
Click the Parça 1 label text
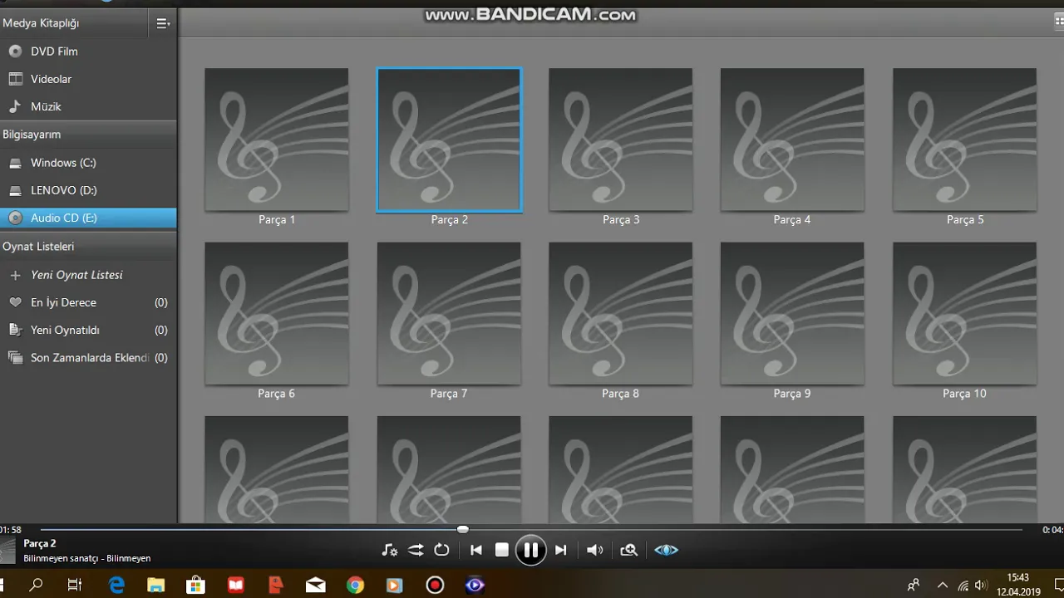coord(277,220)
